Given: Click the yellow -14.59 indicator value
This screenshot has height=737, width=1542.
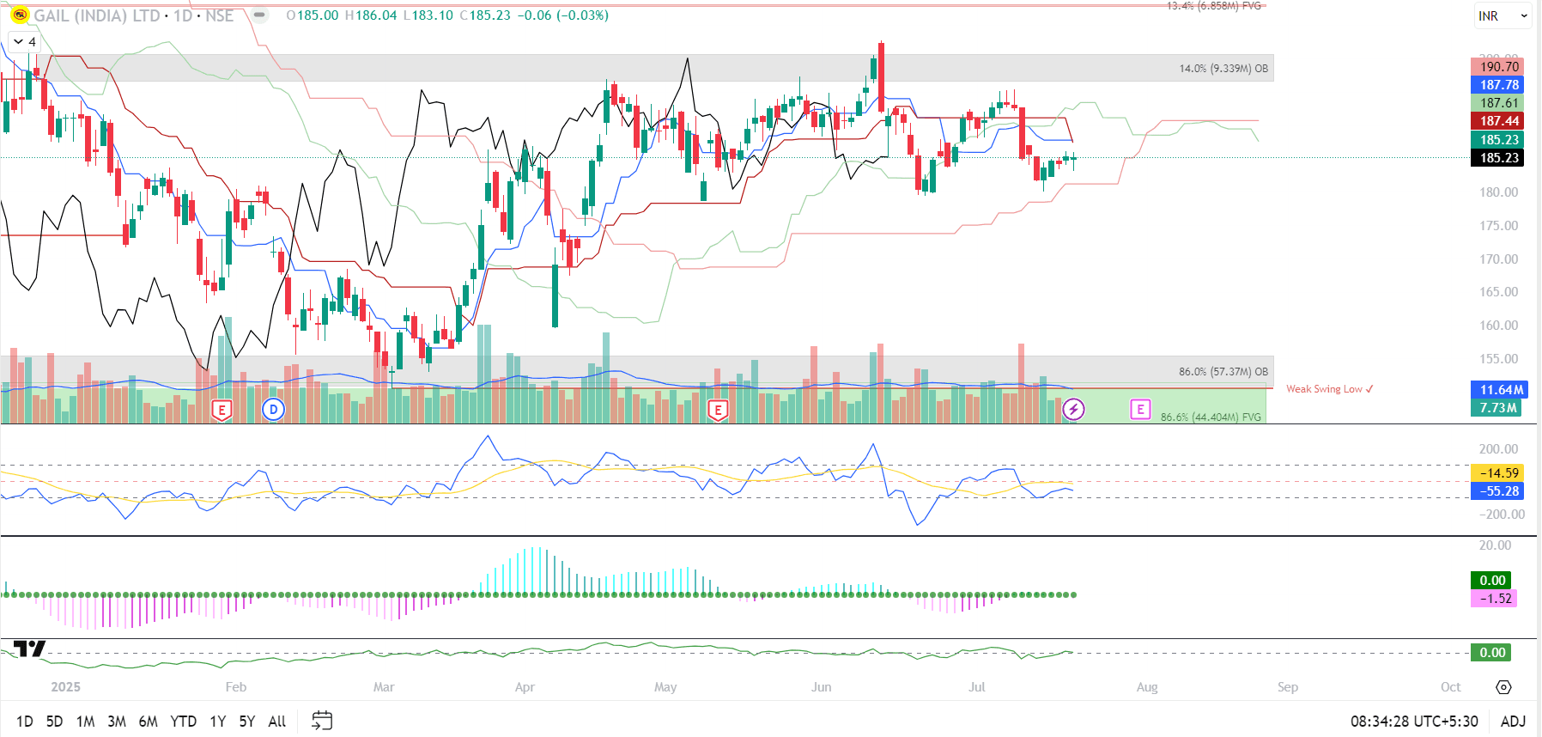Looking at the screenshot, I should (1498, 472).
